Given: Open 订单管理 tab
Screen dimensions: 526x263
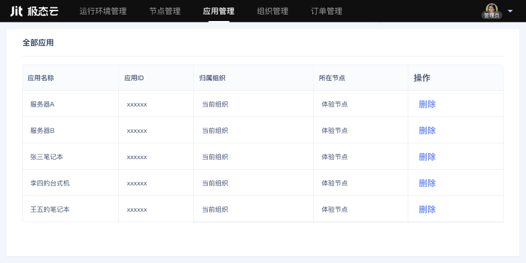Looking at the screenshot, I should coord(327,11).
